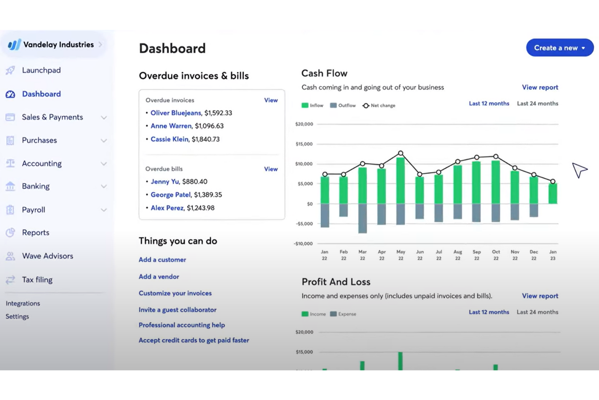Toggle Net change series in legend

[379, 105]
